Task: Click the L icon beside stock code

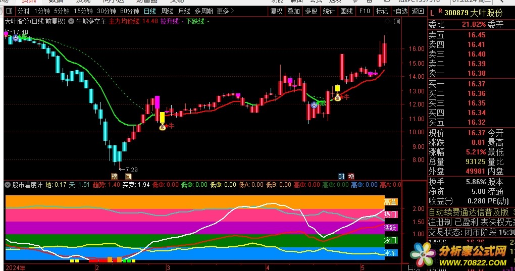Action: (x=432, y=13)
